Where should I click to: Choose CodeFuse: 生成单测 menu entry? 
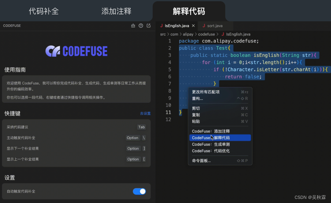(x=220, y=144)
